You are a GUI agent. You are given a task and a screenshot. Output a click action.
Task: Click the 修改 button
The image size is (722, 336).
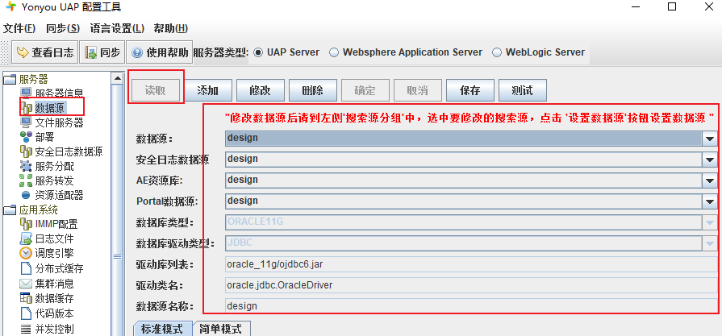click(x=260, y=90)
